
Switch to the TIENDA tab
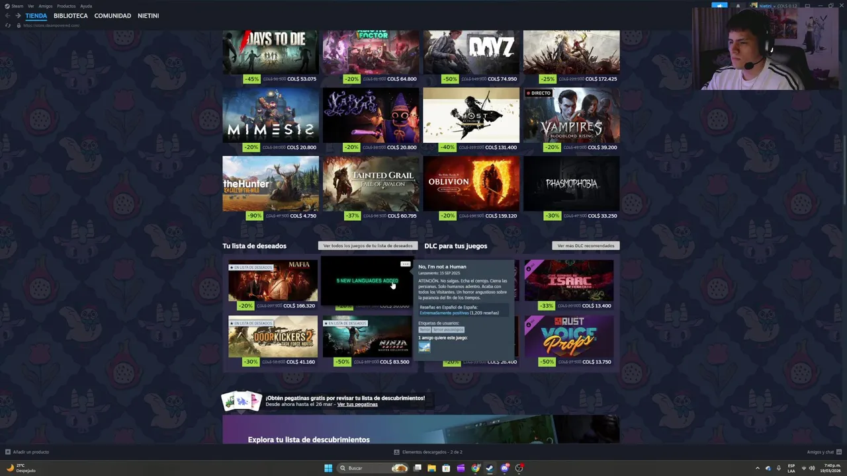36,16
